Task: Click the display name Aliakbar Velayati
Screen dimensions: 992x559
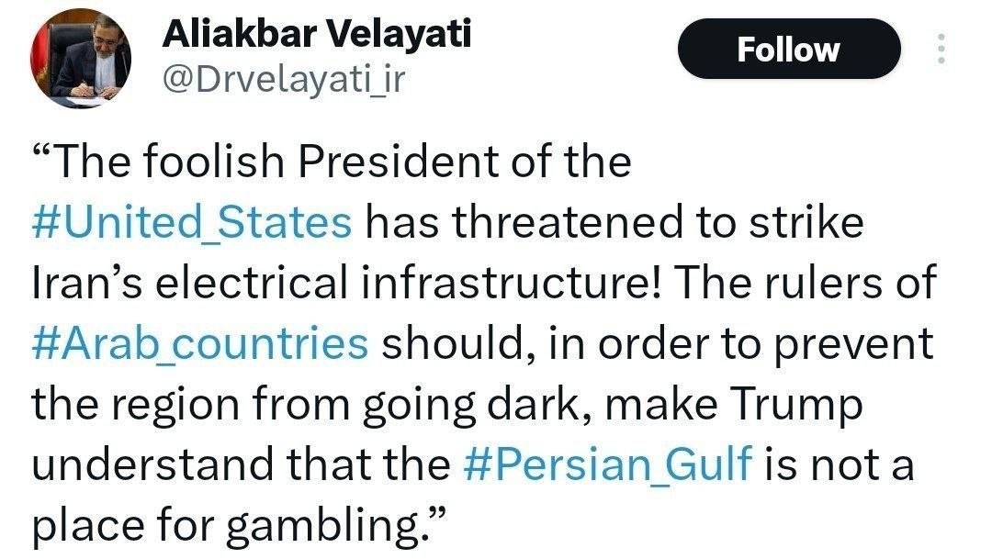Action: pyautogui.click(x=317, y=36)
